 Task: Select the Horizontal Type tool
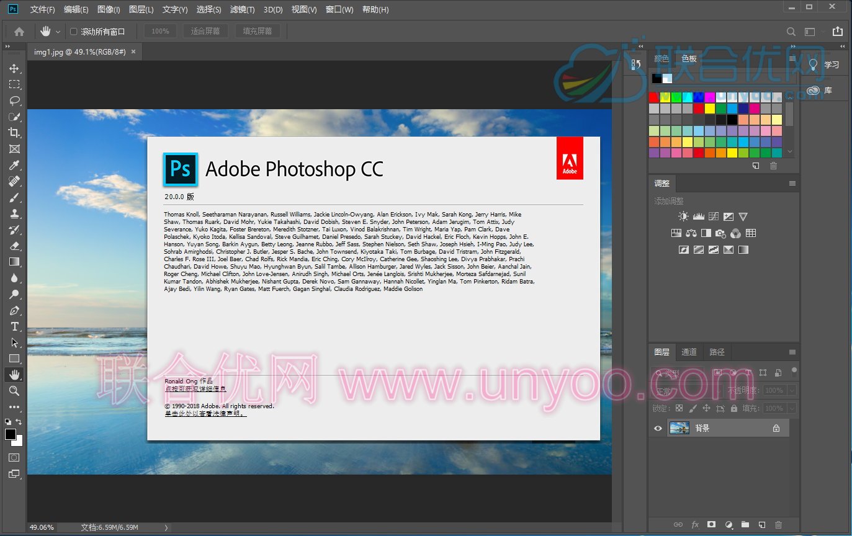tap(14, 326)
